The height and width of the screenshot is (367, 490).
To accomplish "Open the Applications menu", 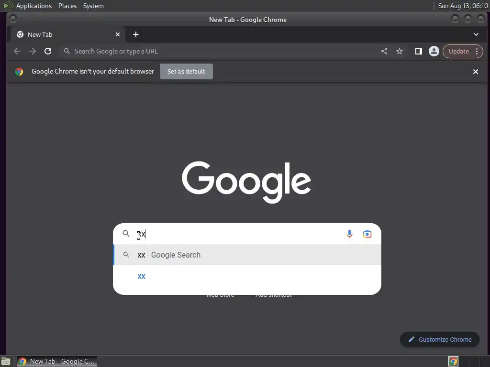I will click(34, 6).
